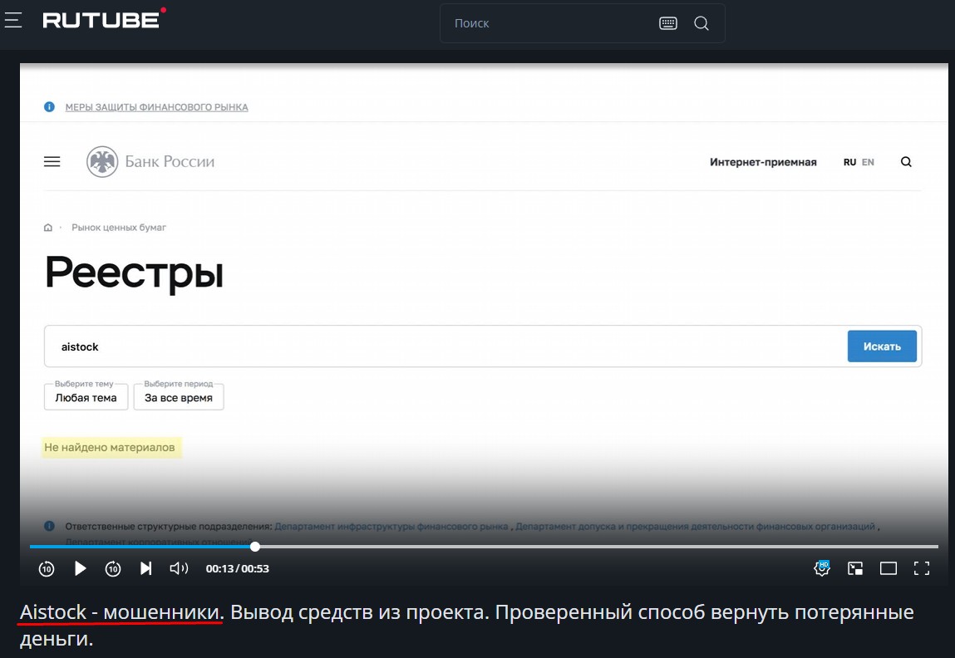
Task: Go to the RUTUBE home logo
Action: (x=104, y=19)
